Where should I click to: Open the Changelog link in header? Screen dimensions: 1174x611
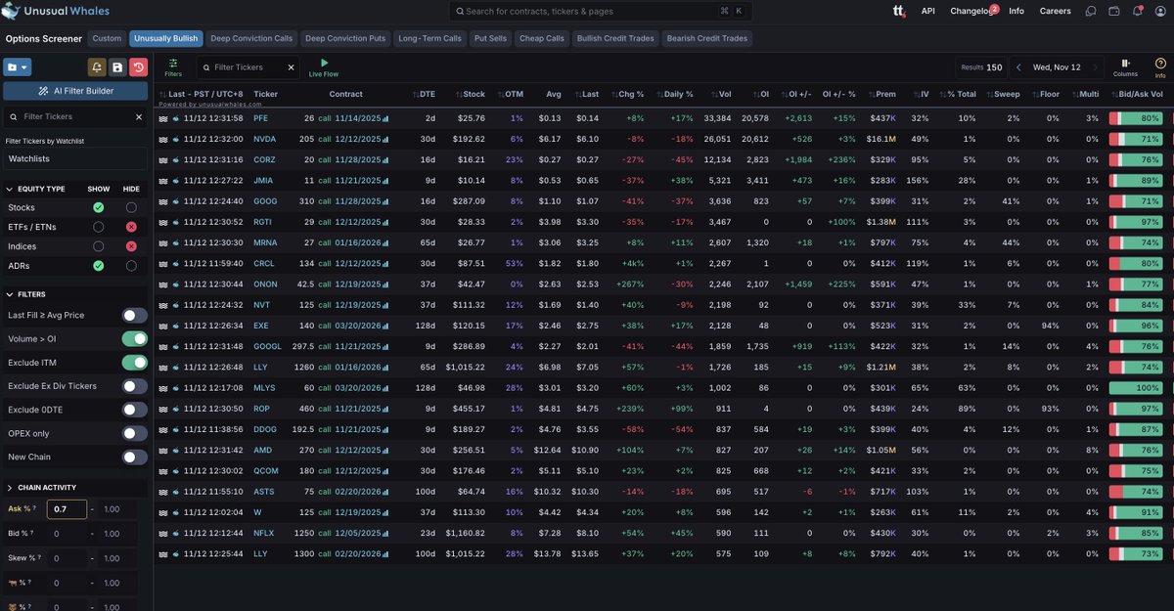click(967, 12)
